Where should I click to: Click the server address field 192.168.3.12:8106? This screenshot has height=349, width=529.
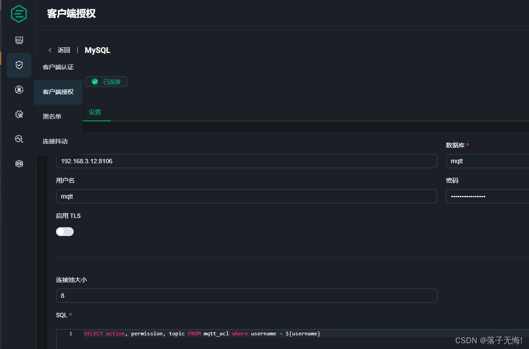[246, 161]
